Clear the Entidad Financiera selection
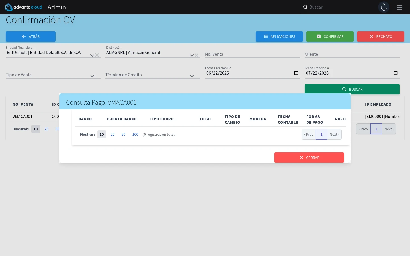 [x=97, y=55]
